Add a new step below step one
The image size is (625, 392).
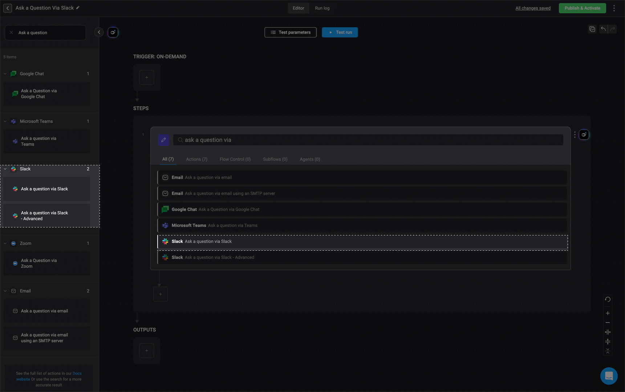(x=161, y=294)
